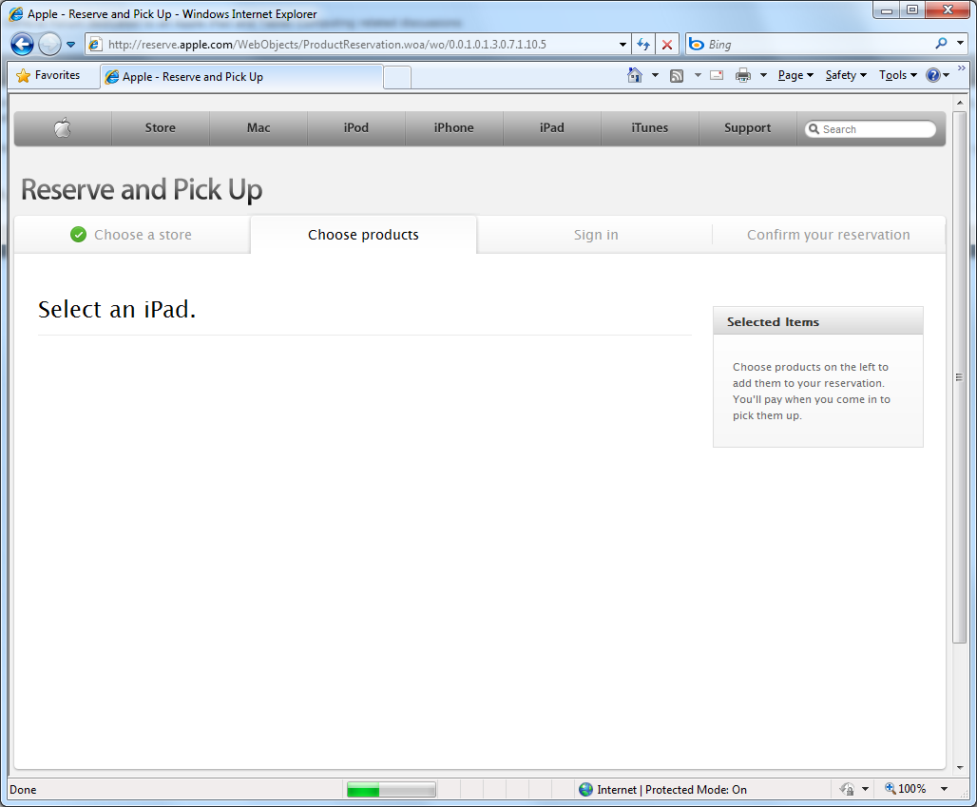Click the Apple logo in navigation bar
This screenshot has width=977, height=807.
pyautogui.click(x=63, y=128)
